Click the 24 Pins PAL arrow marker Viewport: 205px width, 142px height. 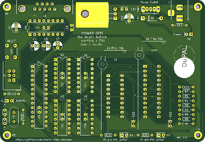[x=163, y=42]
